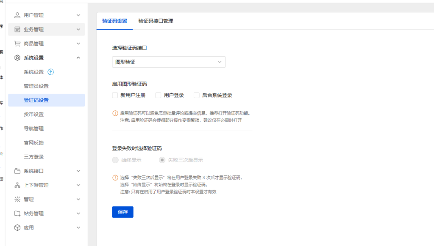Select the 用户管理 person icon in sidebar
Viewport: 434px width, 246px height.
[x=17, y=15]
